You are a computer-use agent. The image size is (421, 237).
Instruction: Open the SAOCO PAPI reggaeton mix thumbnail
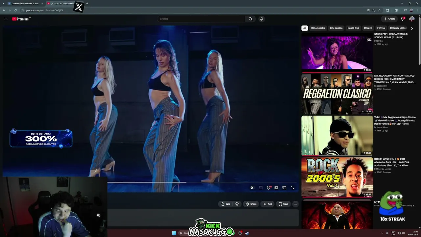(x=337, y=52)
